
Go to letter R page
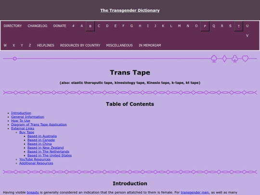pos(222,26)
